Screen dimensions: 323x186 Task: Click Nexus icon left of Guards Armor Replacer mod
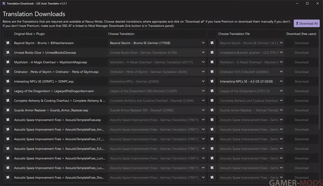point(8,110)
